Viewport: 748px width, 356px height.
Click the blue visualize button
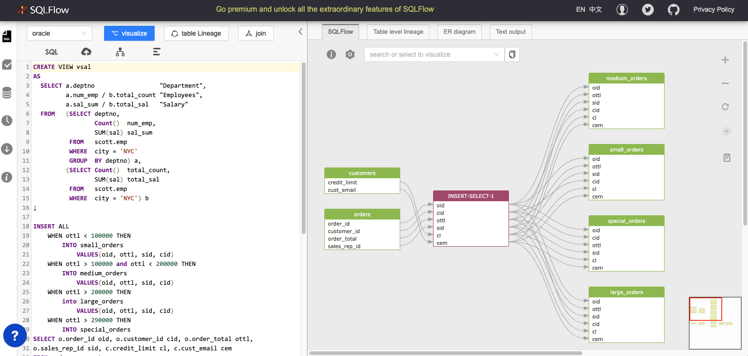point(129,33)
